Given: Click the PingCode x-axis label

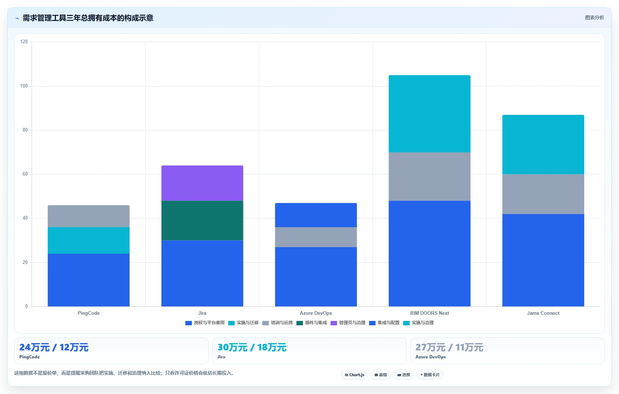Looking at the screenshot, I should coord(89,313).
